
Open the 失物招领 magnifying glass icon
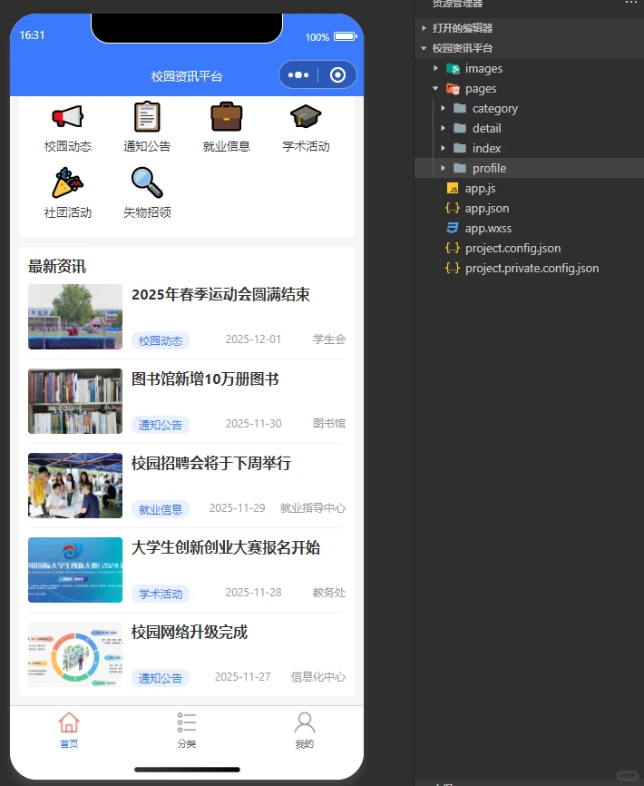tap(147, 182)
